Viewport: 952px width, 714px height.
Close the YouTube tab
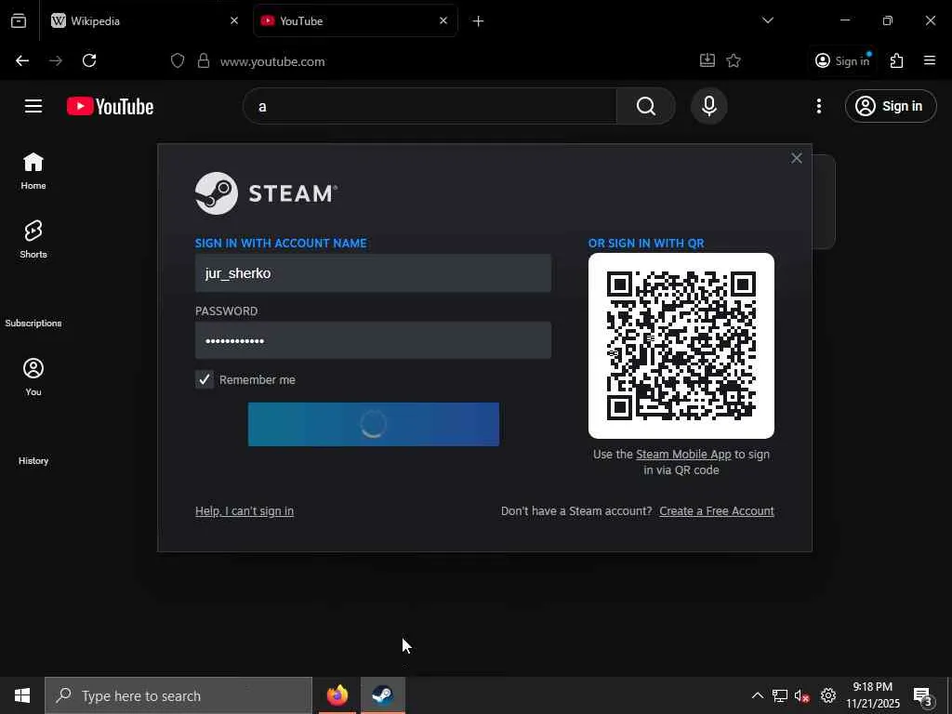pyautogui.click(x=443, y=20)
